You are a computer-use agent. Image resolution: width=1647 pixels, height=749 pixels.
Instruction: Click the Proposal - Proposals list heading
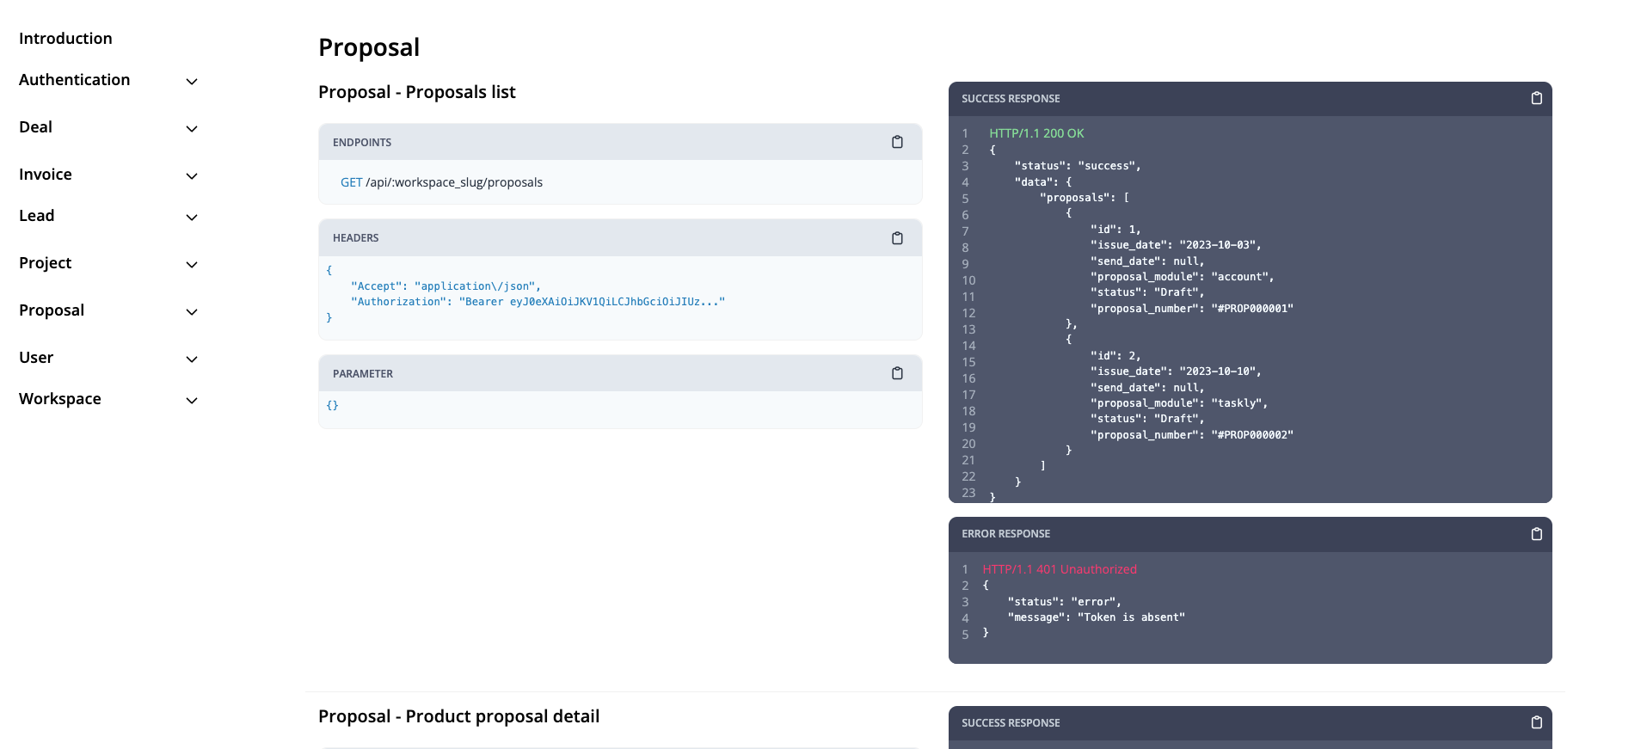(x=416, y=92)
